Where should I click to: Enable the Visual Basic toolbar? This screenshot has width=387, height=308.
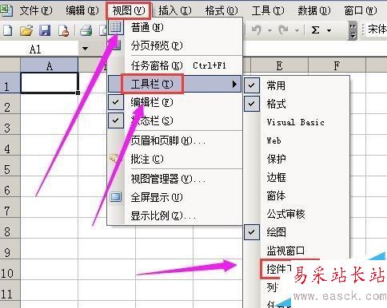tap(297, 122)
